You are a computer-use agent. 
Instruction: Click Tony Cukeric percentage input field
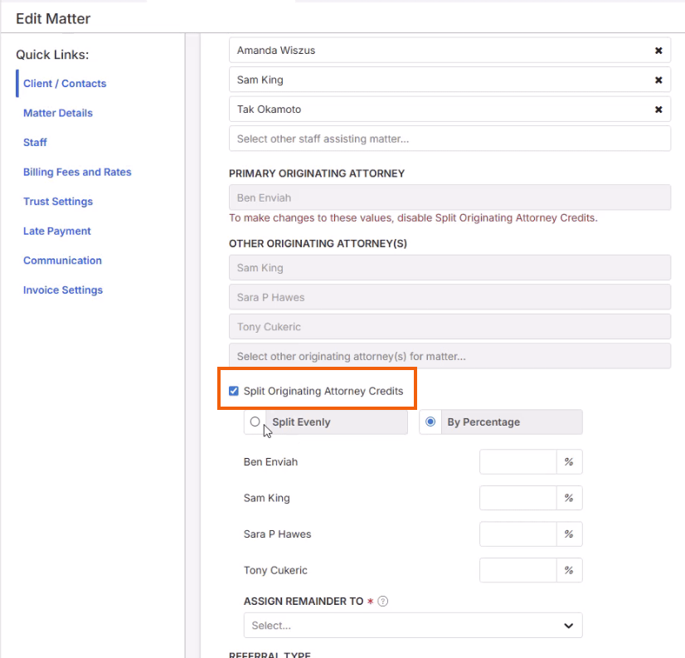point(517,570)
